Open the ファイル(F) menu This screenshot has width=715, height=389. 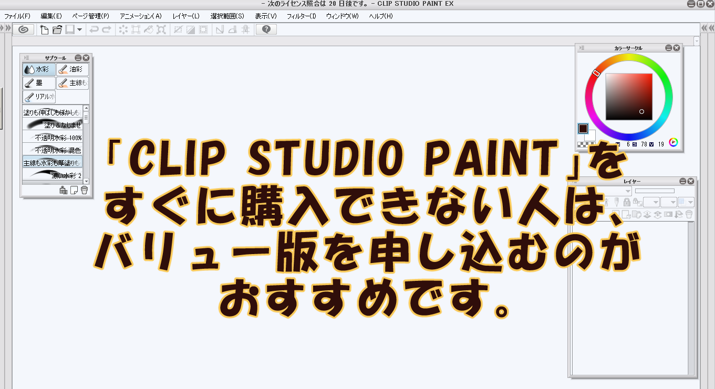point(17,16)
